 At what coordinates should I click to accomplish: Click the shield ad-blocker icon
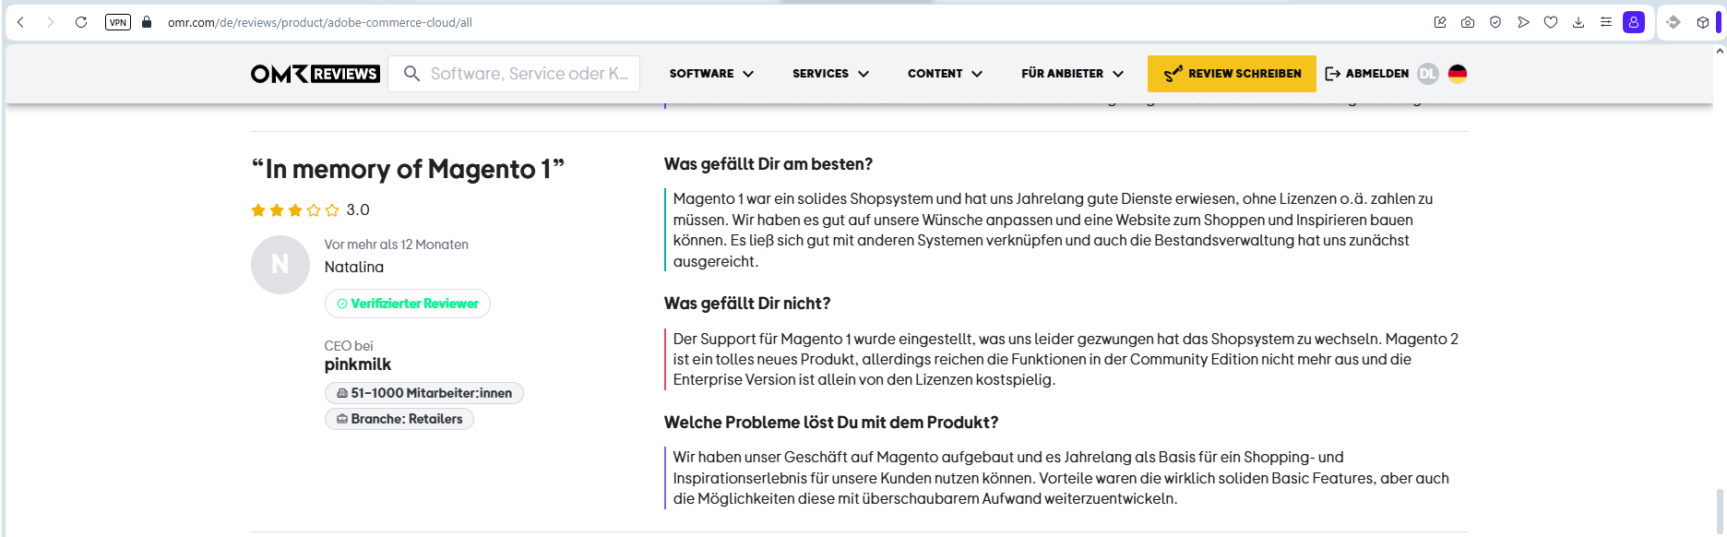coord(1495,22)
